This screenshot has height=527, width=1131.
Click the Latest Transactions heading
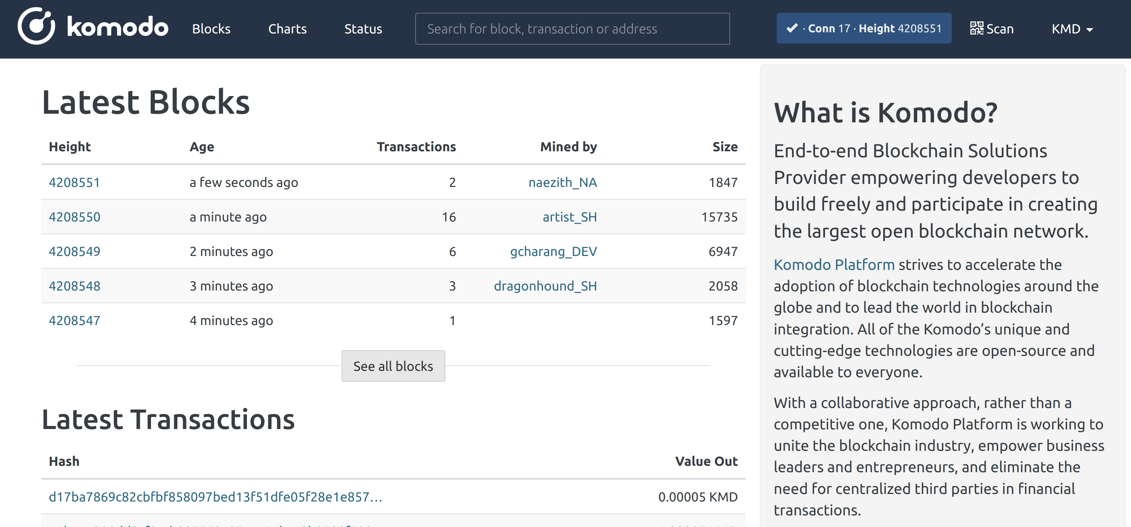168,420
